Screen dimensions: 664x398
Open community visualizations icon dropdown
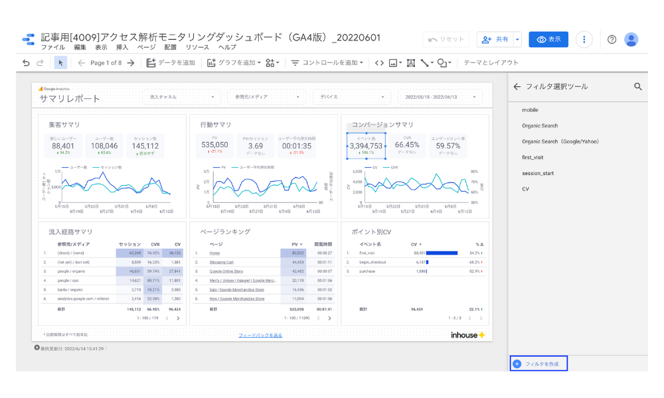272,62
